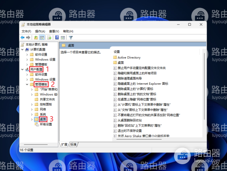Toggle the show/hide console tree icon

[42, 38]
